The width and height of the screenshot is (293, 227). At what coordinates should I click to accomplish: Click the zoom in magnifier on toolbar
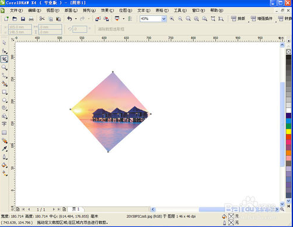click(172, 19)
